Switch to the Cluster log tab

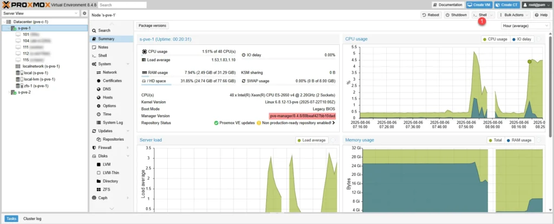32,219
